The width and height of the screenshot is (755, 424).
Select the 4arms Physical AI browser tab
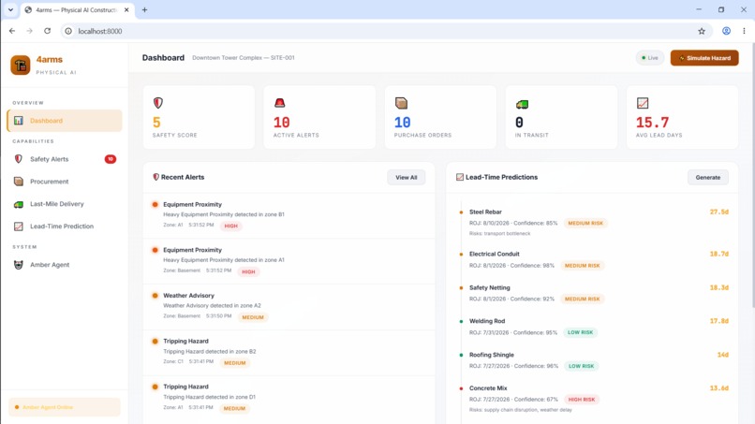coord(77,10)
